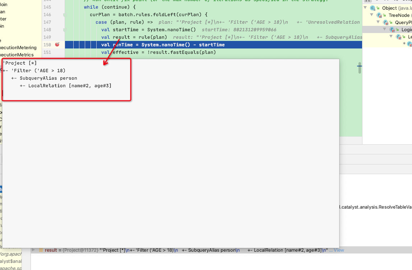Click the class icon beside the Le node
Viewport: 412px width, 270px height.
(399, 37)
